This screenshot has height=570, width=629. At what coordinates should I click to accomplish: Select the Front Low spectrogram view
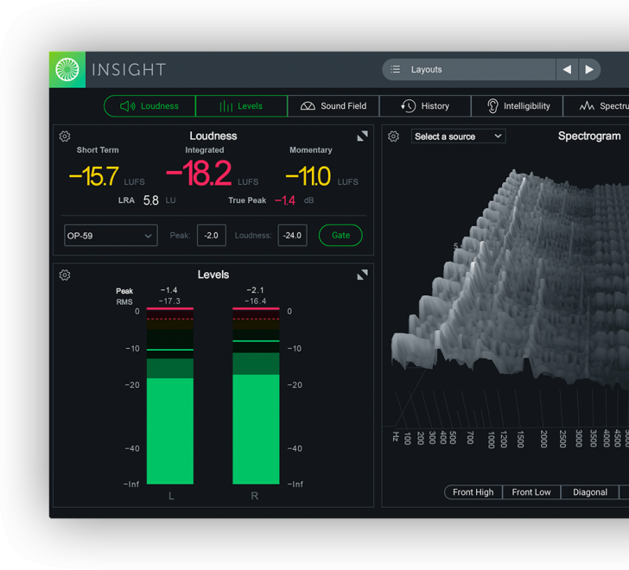point(531,491)
